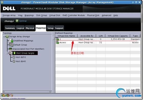This screenshot has width=143, height=100.
Task: Click LUN value 31
Action: click(101, 43)
